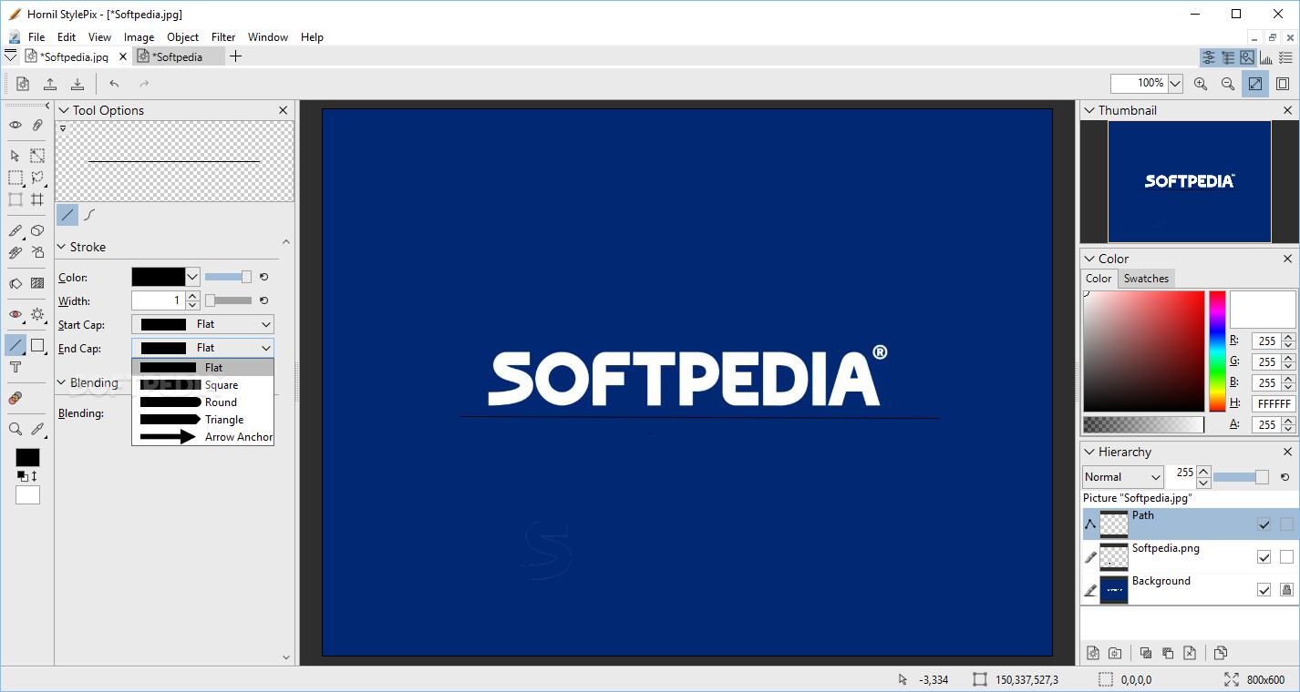This screenshot has width=1300, height=692.
Task: Select the eraser tool
Action: coord(37,231)
